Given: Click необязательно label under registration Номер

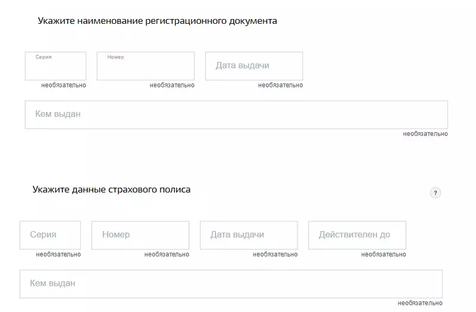Looking at the screenshot, I should [172, 85].
